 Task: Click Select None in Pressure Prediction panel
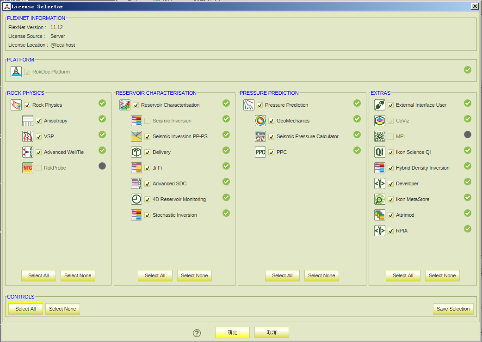click(x=321, y=275)
